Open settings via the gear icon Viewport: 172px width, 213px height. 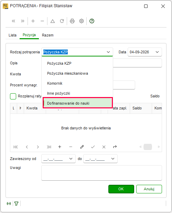tap(82, 21)
